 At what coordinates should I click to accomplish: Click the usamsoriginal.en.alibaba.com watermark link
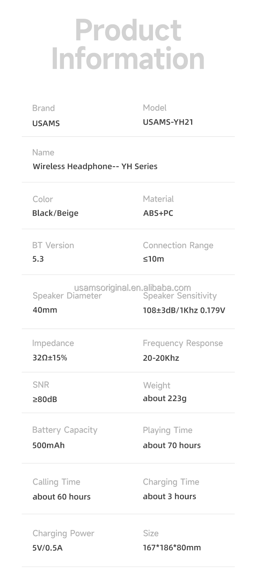point(132,287)
